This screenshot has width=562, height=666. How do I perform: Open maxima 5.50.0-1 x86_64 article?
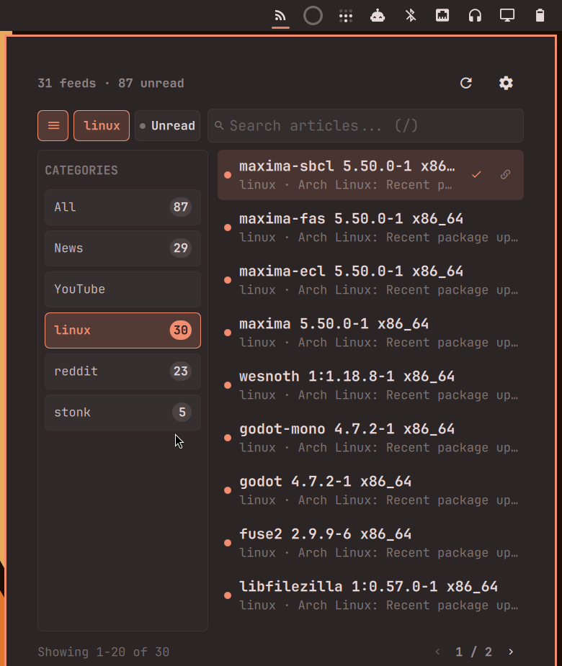[x=370, y=333]
